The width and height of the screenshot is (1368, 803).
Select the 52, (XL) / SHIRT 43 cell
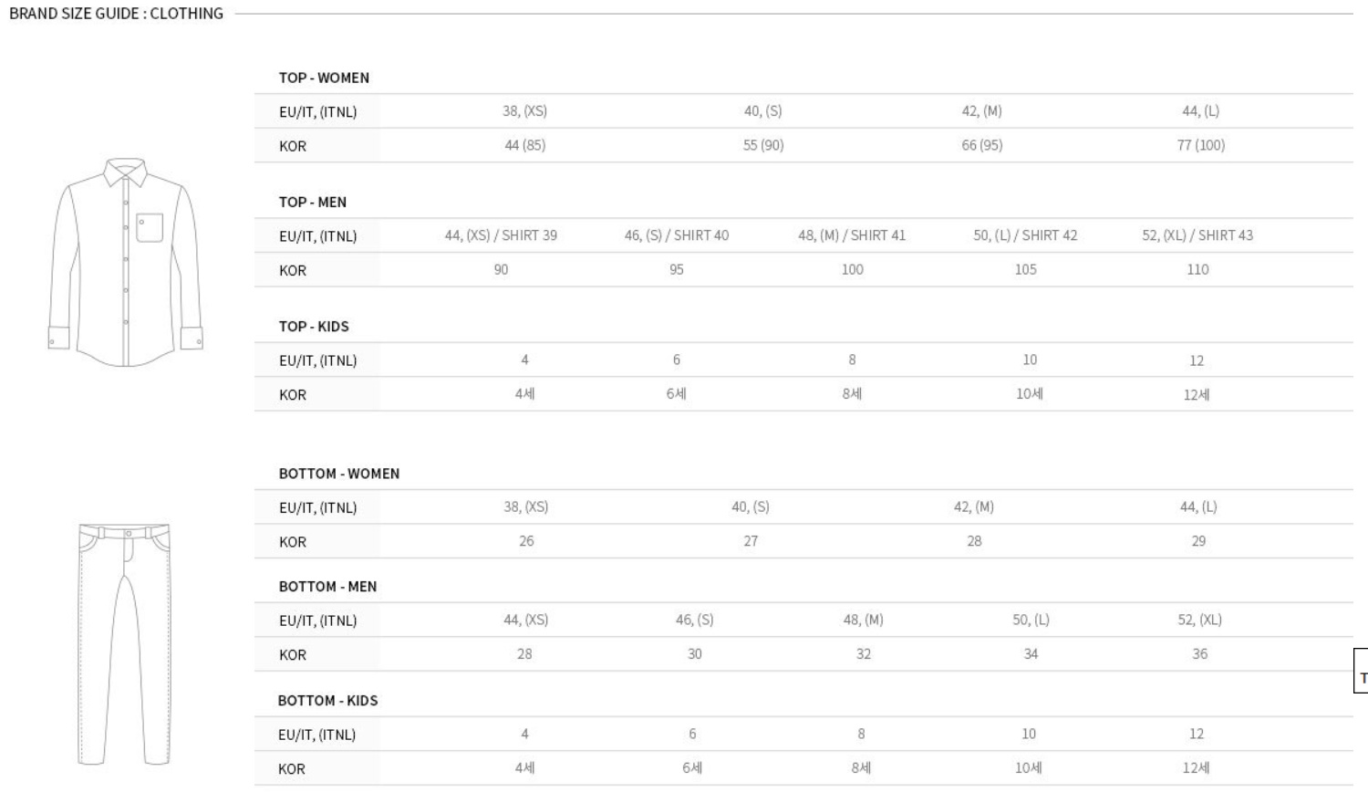[1197, 235]
